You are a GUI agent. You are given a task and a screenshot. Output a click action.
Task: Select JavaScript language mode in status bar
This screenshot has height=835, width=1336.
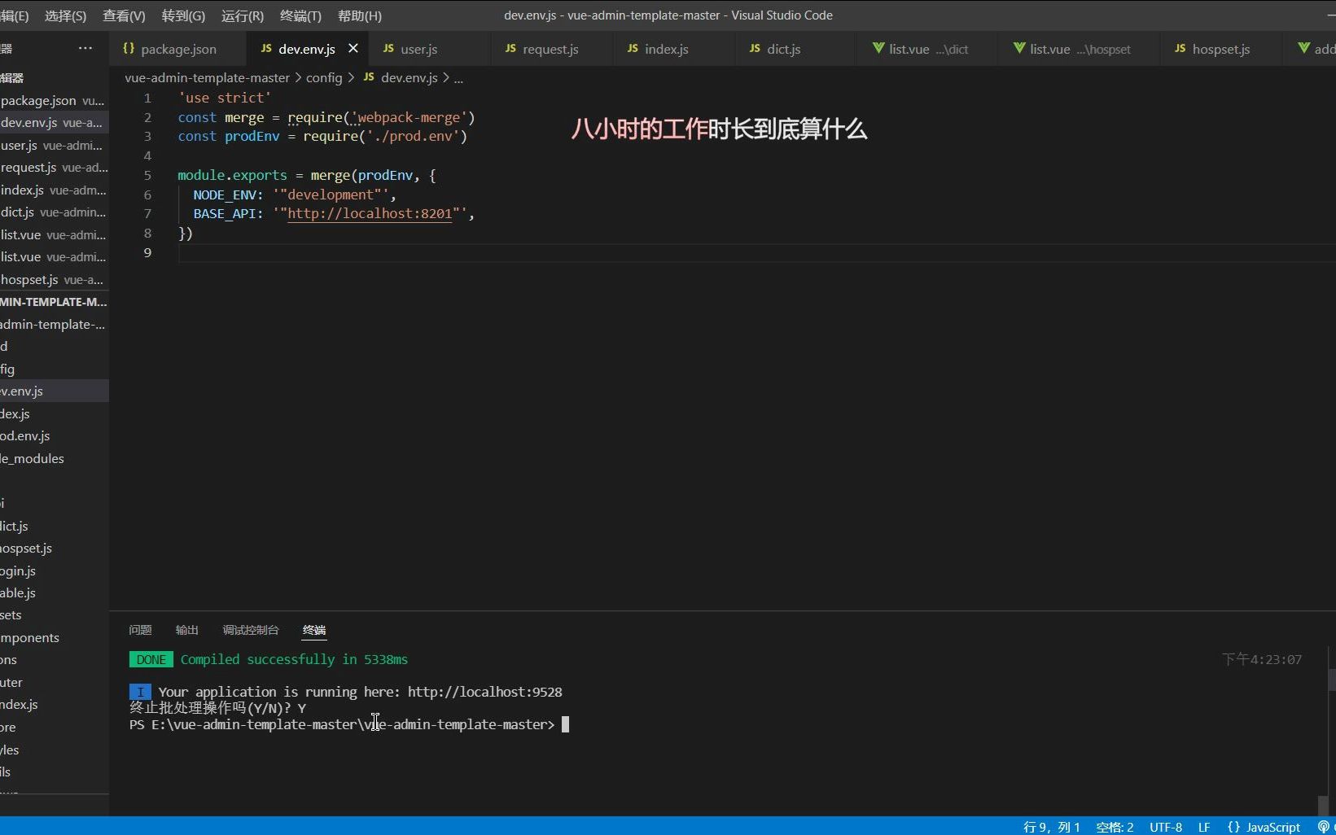(1264, 827)
